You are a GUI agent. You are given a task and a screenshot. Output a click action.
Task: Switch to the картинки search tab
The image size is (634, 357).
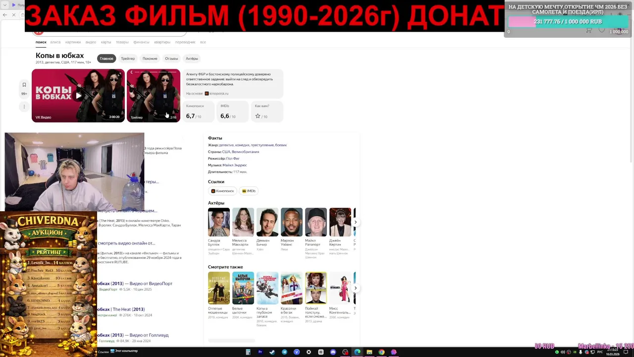pos(73,42)
